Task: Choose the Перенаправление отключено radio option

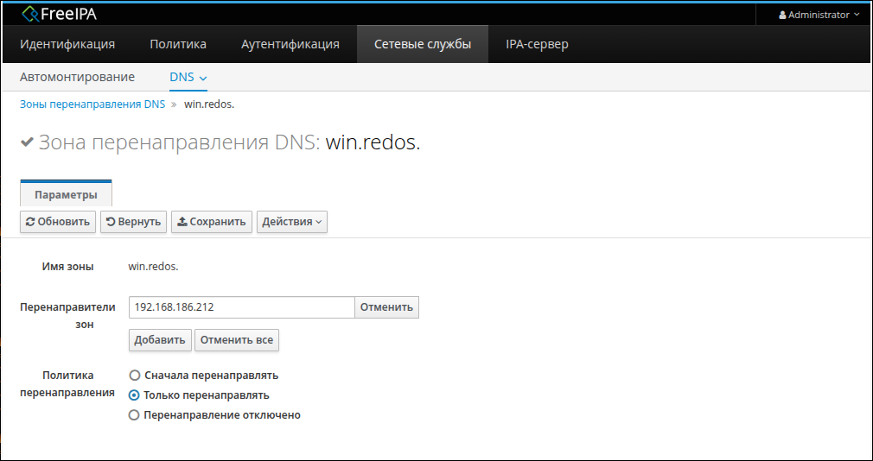Action: pos(134,415)
